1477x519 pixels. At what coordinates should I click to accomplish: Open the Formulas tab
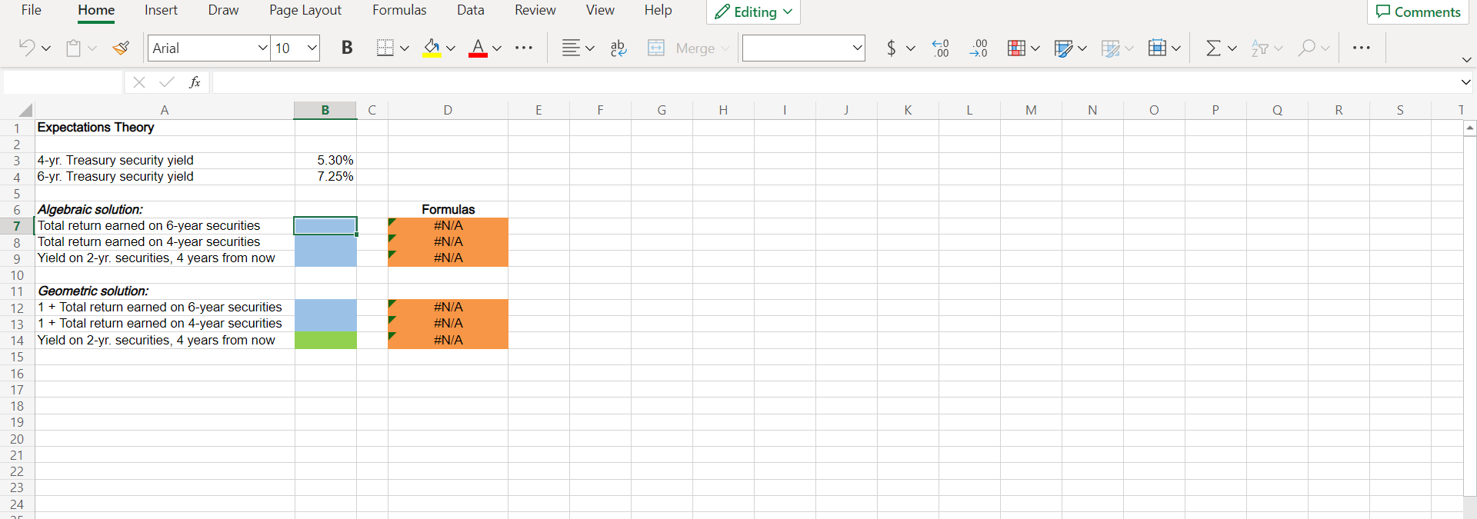pos(399,10)
